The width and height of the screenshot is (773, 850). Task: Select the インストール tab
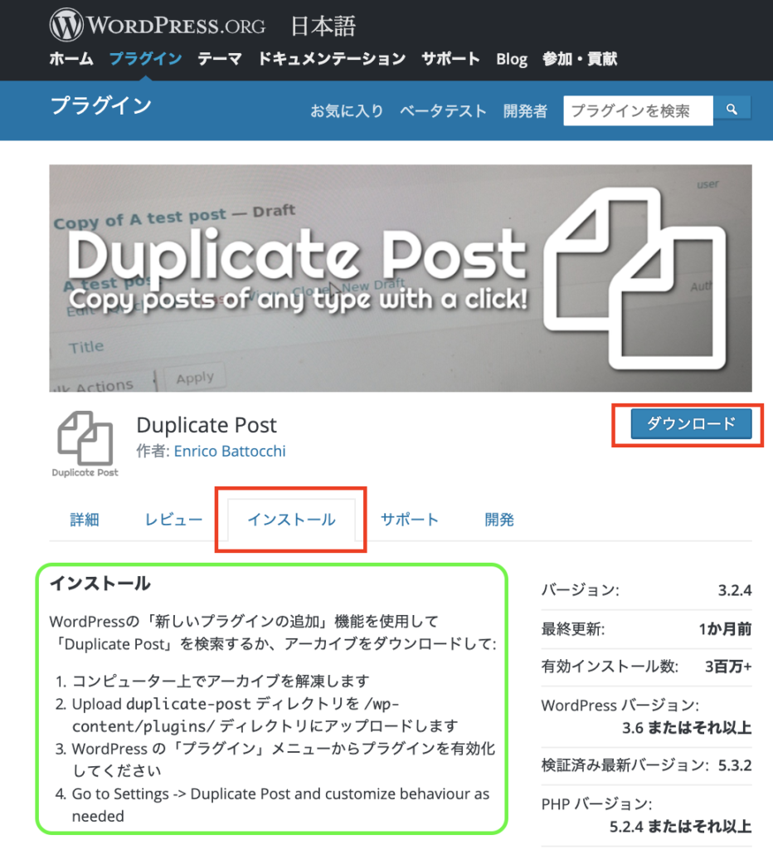291,520
